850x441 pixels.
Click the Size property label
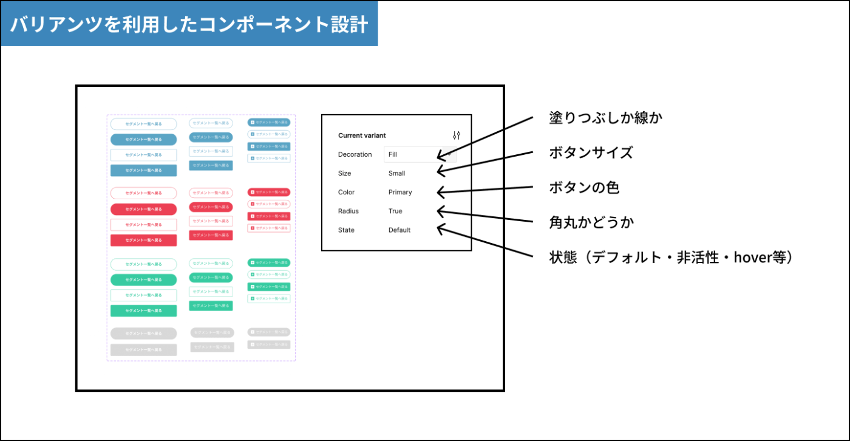344,173
